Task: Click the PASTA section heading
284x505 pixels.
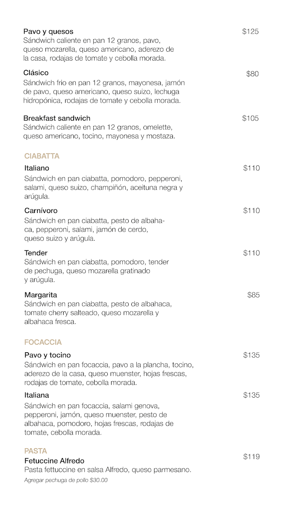Action: [35, 451]
